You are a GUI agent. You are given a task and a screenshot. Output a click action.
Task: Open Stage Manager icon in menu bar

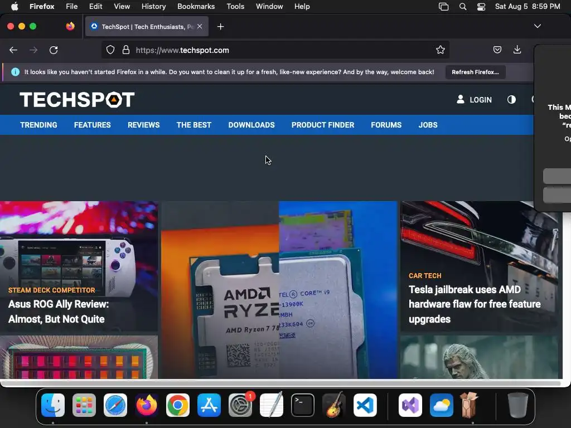tap(443, 7)
